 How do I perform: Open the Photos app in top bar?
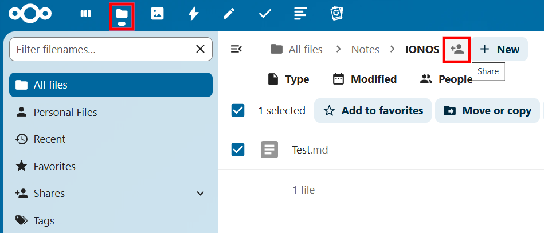(x=157, y=14)
